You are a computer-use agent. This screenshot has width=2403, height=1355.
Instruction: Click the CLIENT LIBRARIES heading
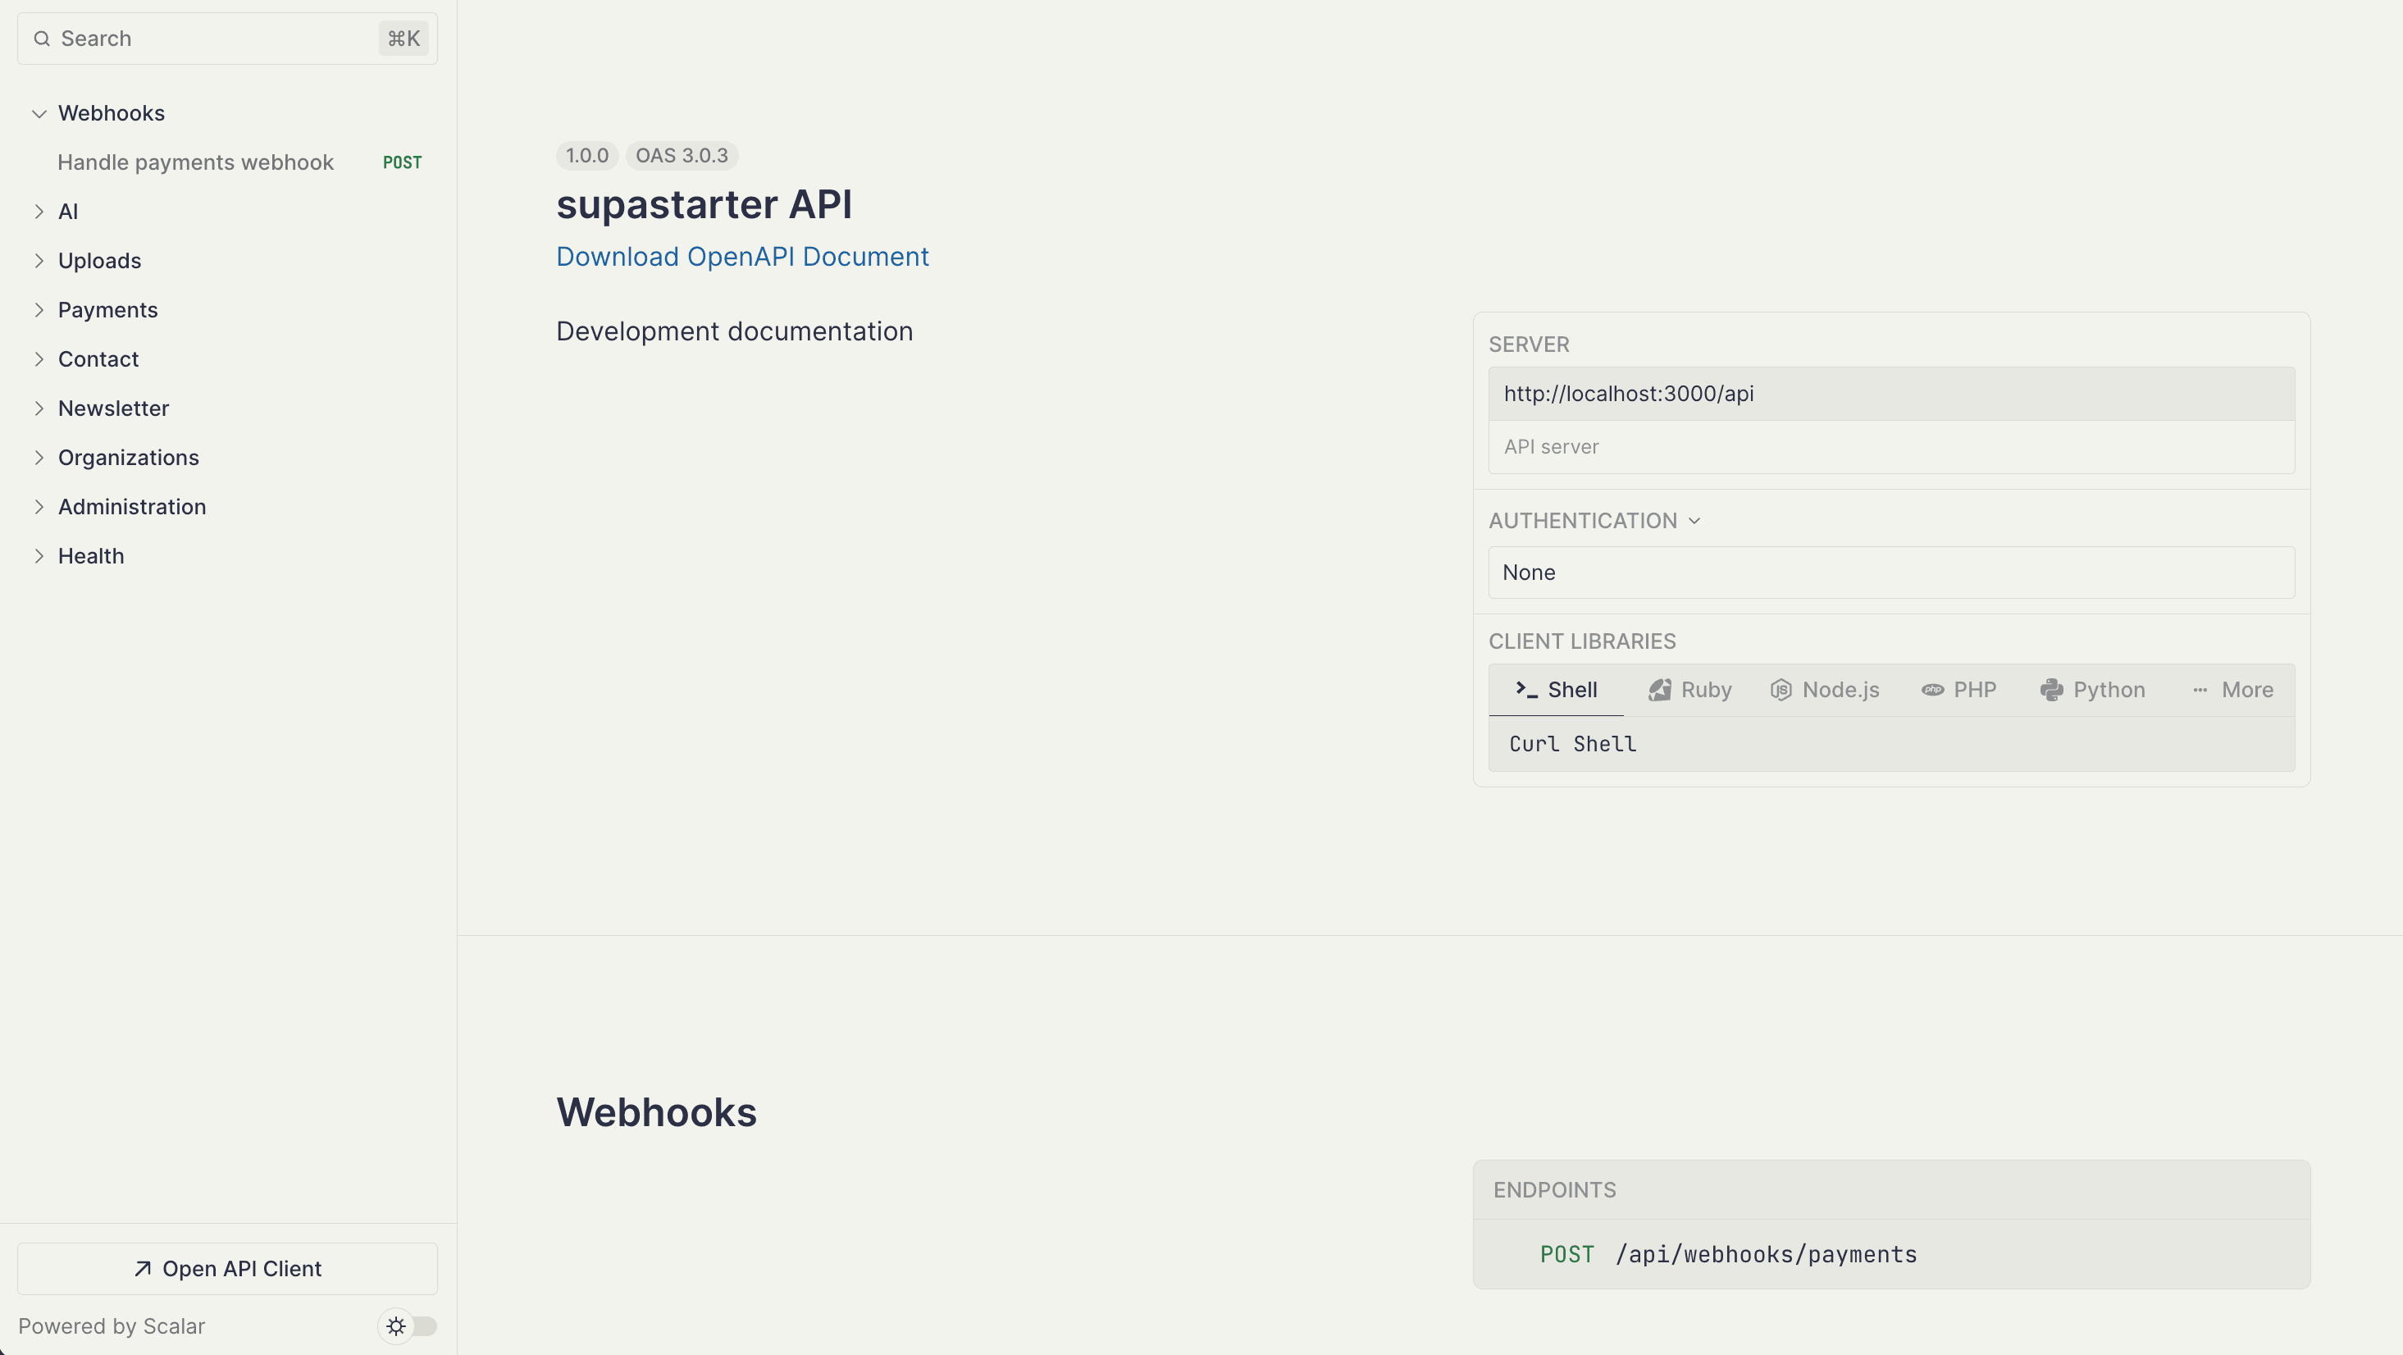1582,641
